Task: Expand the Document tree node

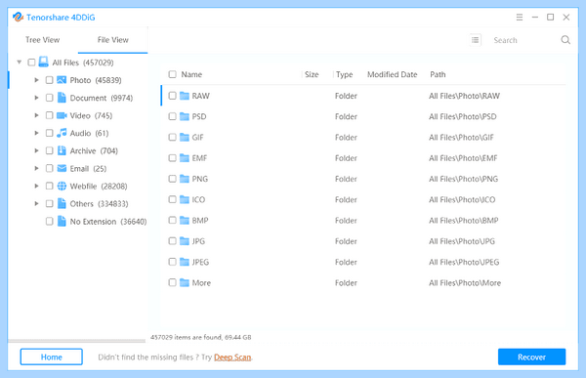Action: click(x=37, y=98)
